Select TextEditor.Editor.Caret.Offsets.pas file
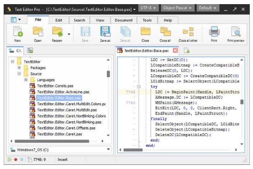 (66, 128)
